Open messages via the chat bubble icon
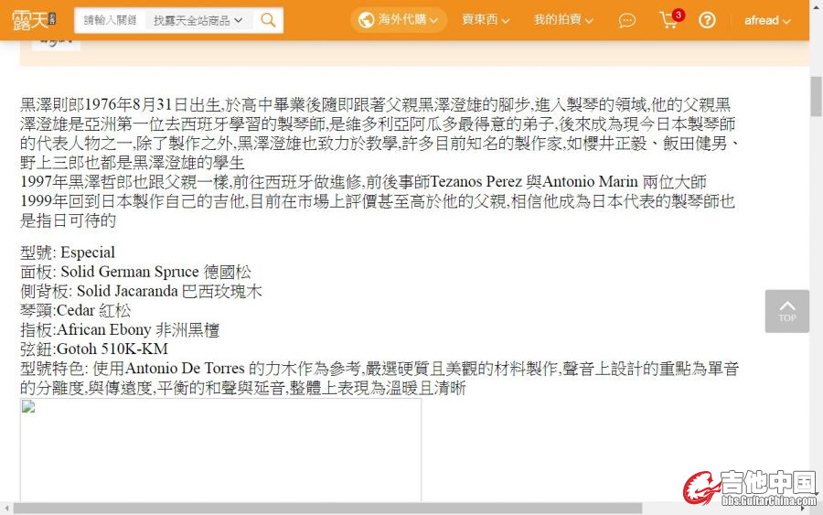Image resolution: width=823 pixels, height=515 pixels. [x=626, y=20]
